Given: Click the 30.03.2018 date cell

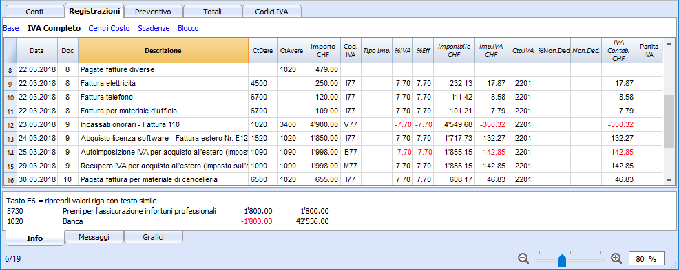Looking at the screenshot, I should [36, 179].
